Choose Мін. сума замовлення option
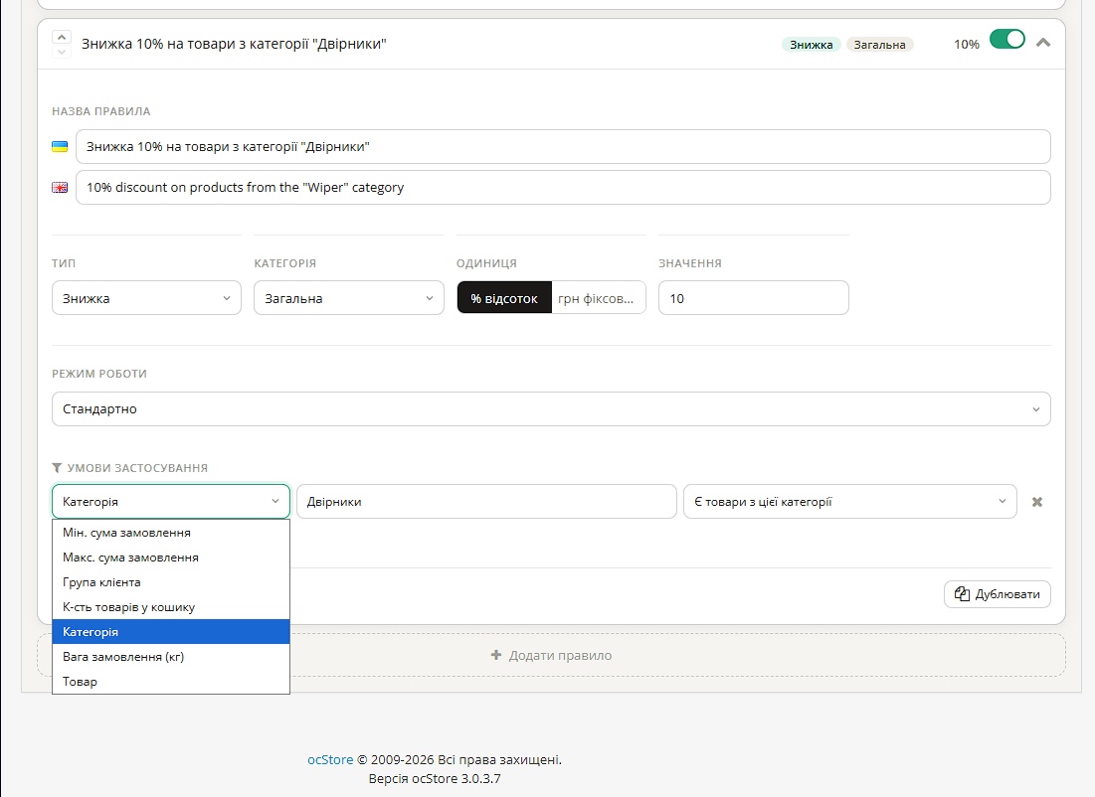1095x797 pixels. (171, 533)
